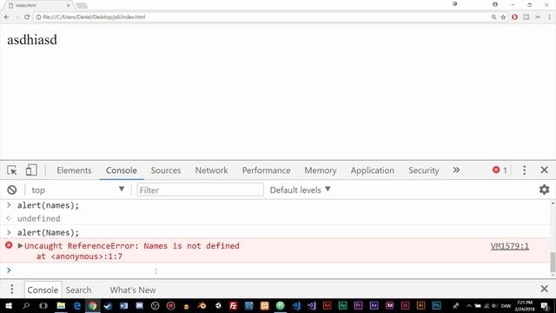This screenshot has width=556, height=313.
Task: Open the VM1579:1 source link
Action: [510, 246]
